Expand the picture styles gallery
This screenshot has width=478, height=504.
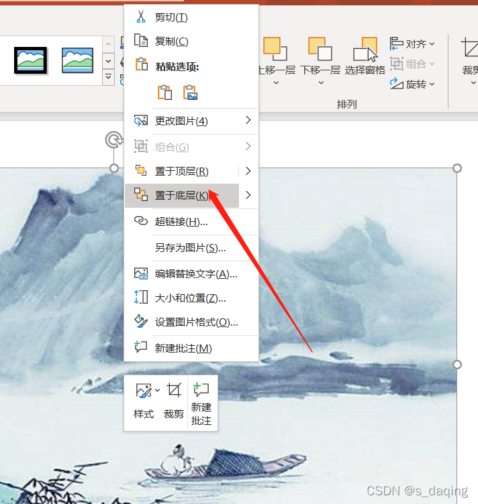pyautogui.click(x=109, y=77)
